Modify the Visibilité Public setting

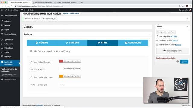pyautogui.click(x=175, y=40)
